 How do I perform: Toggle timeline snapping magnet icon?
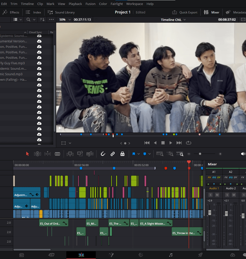click(x=103, y=154)
